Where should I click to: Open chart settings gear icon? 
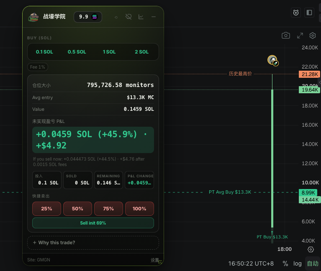tap(312, 36)
